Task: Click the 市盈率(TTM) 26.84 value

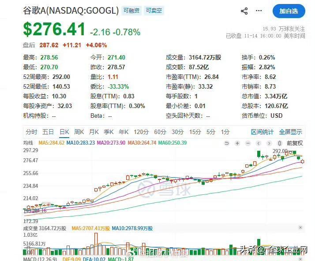Action: pos(211,77)
